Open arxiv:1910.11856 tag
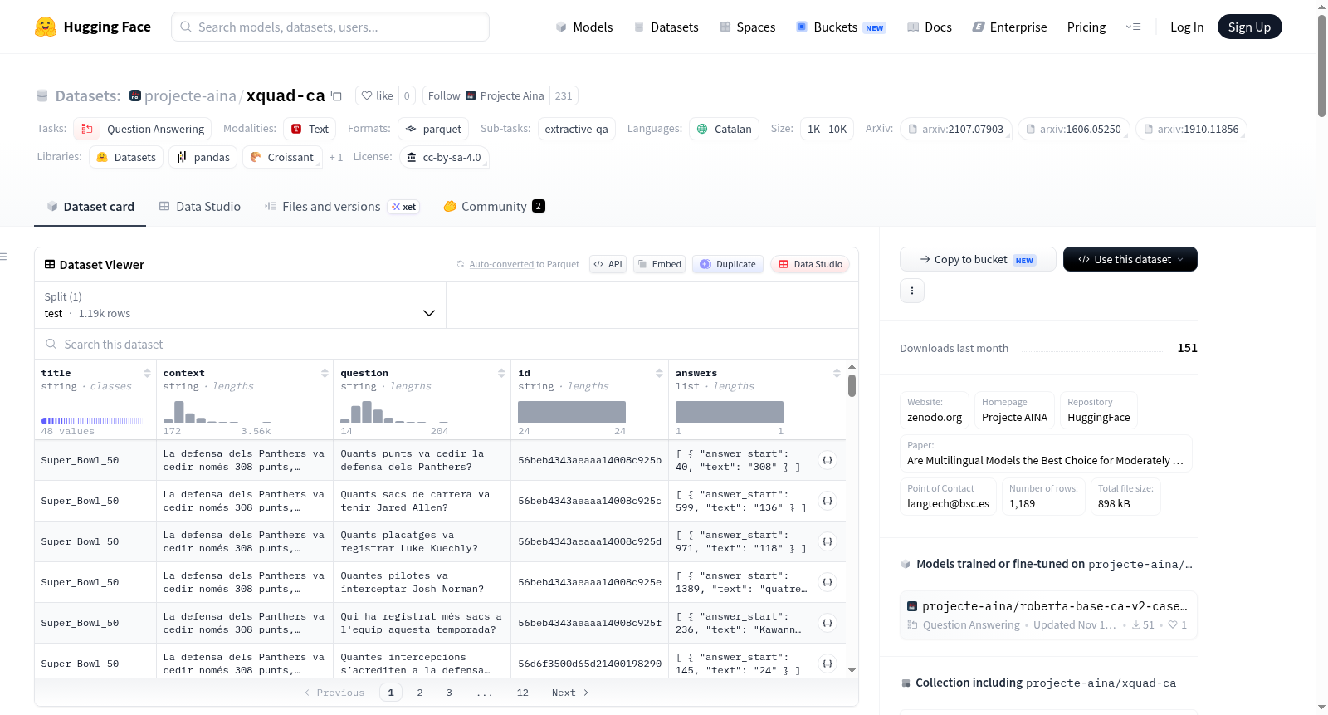1328x715 pixels. click(x=1191, y=129)
